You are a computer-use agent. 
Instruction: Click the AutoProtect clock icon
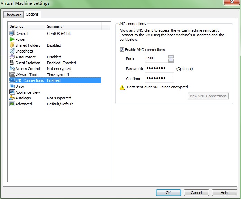[x=12, y=57]
